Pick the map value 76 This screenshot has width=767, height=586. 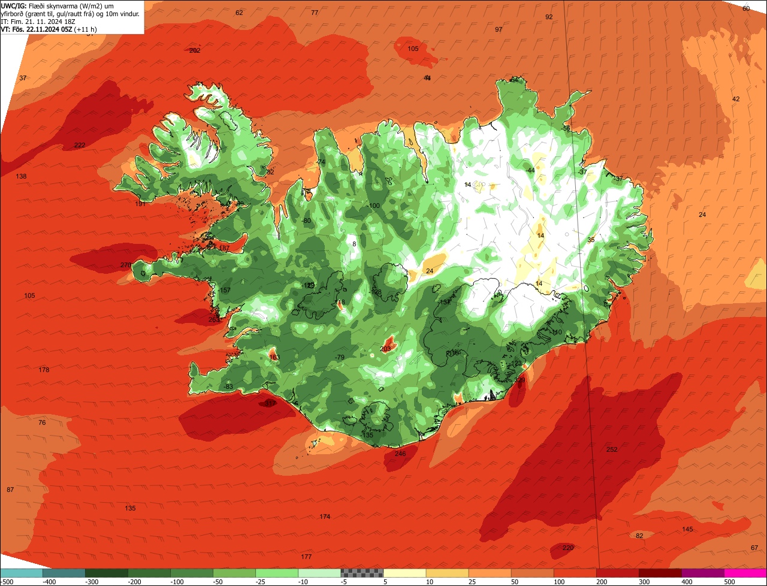point(42,422)
